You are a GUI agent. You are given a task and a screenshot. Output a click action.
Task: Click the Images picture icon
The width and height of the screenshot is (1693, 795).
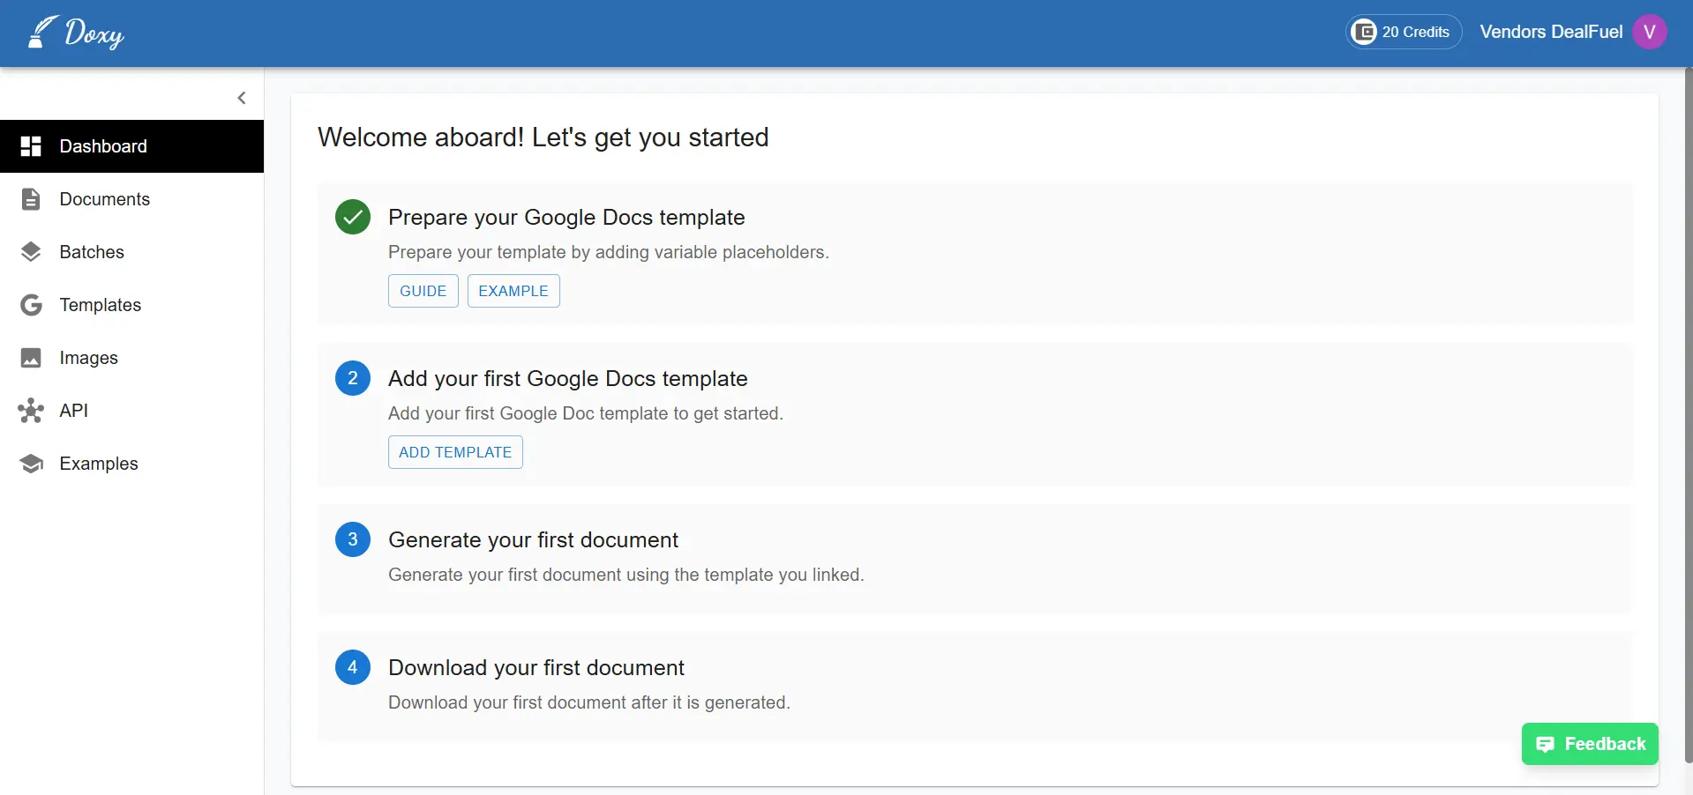pos(31,358)
